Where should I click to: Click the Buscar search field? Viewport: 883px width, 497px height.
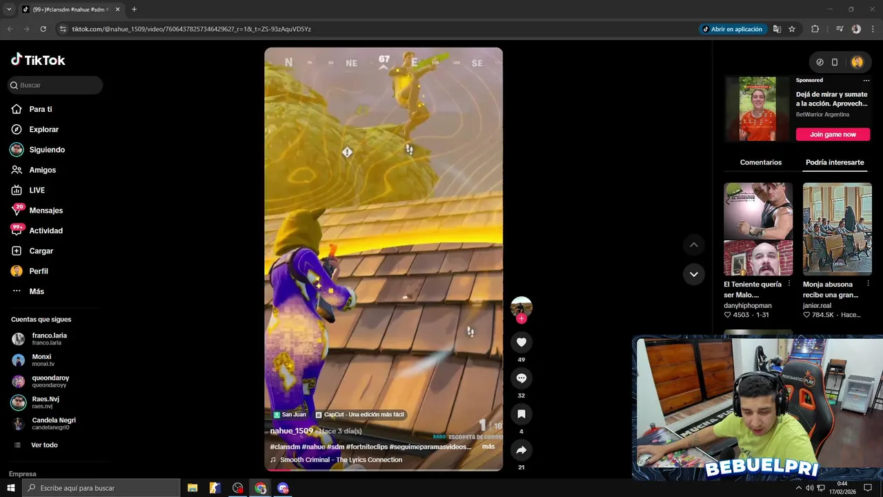(x=55, y=85)
